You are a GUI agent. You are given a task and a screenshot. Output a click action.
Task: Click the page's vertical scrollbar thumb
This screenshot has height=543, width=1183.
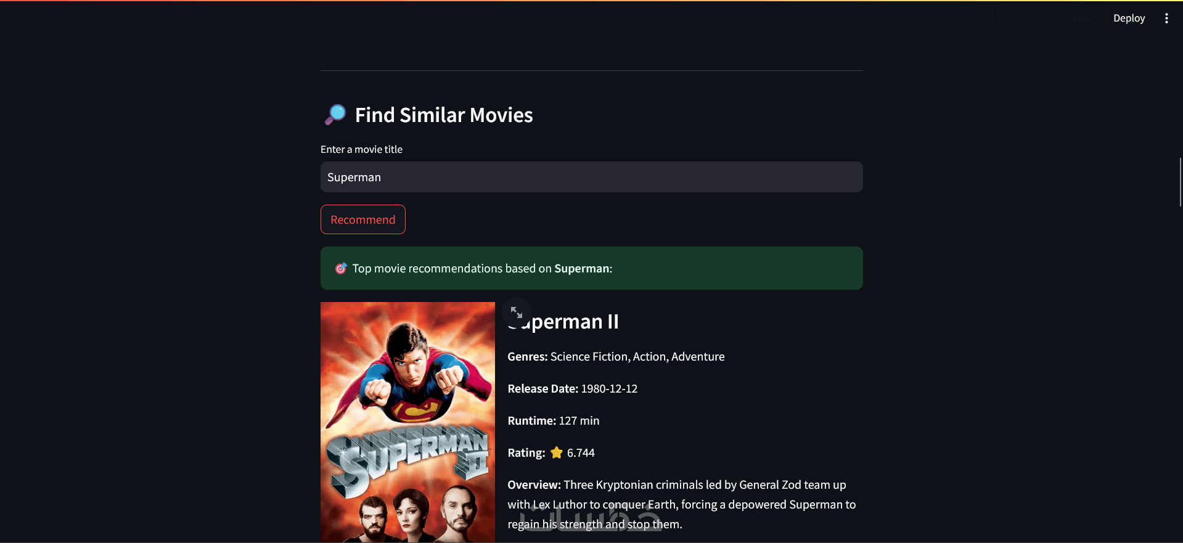1180,182
